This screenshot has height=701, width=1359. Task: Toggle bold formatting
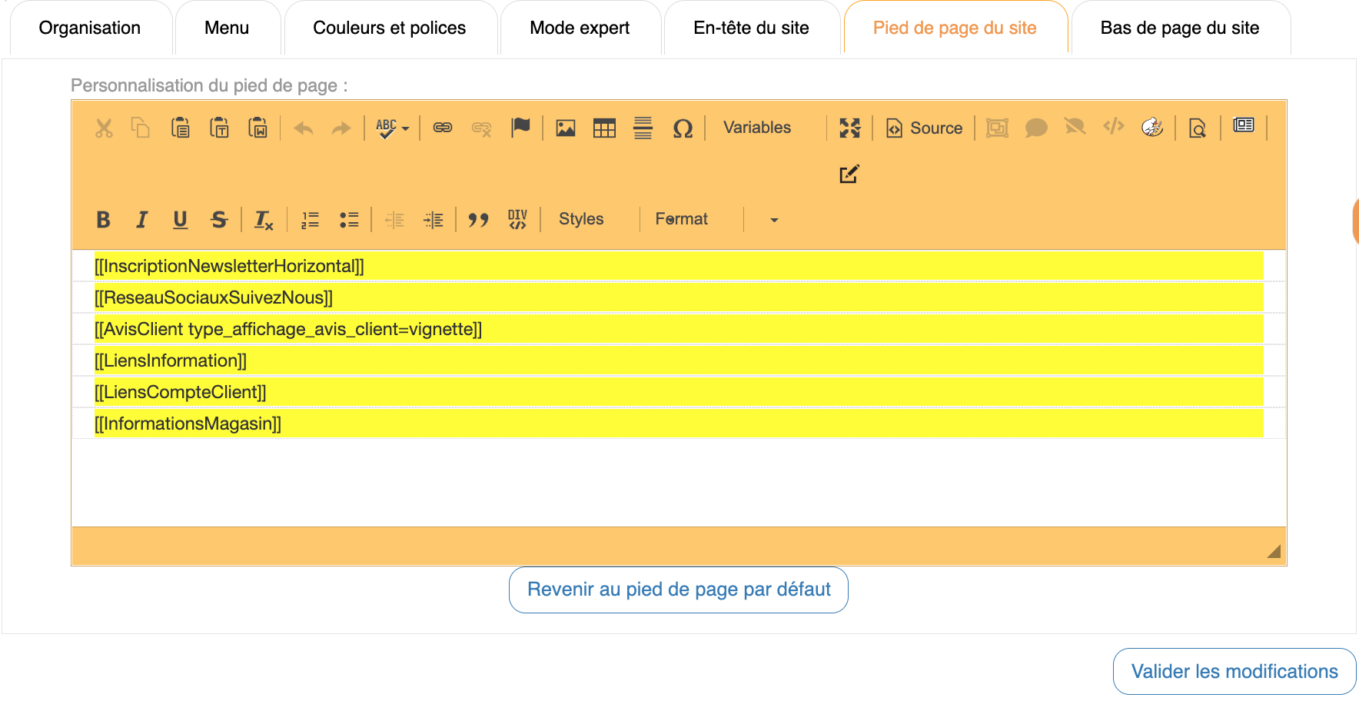coord(103,220)
